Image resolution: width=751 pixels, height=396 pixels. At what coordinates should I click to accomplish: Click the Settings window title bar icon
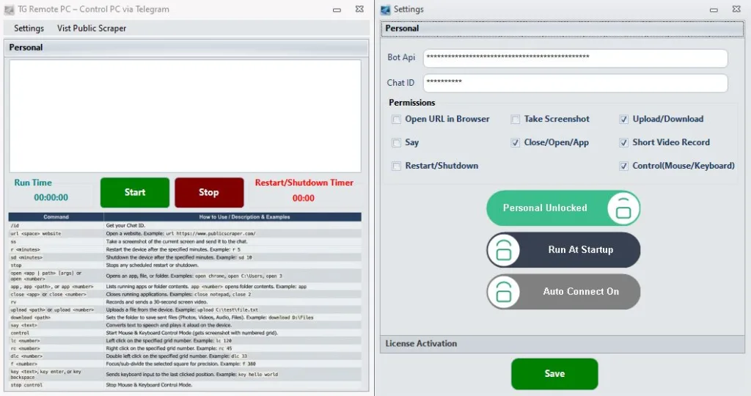coord(386,10)
